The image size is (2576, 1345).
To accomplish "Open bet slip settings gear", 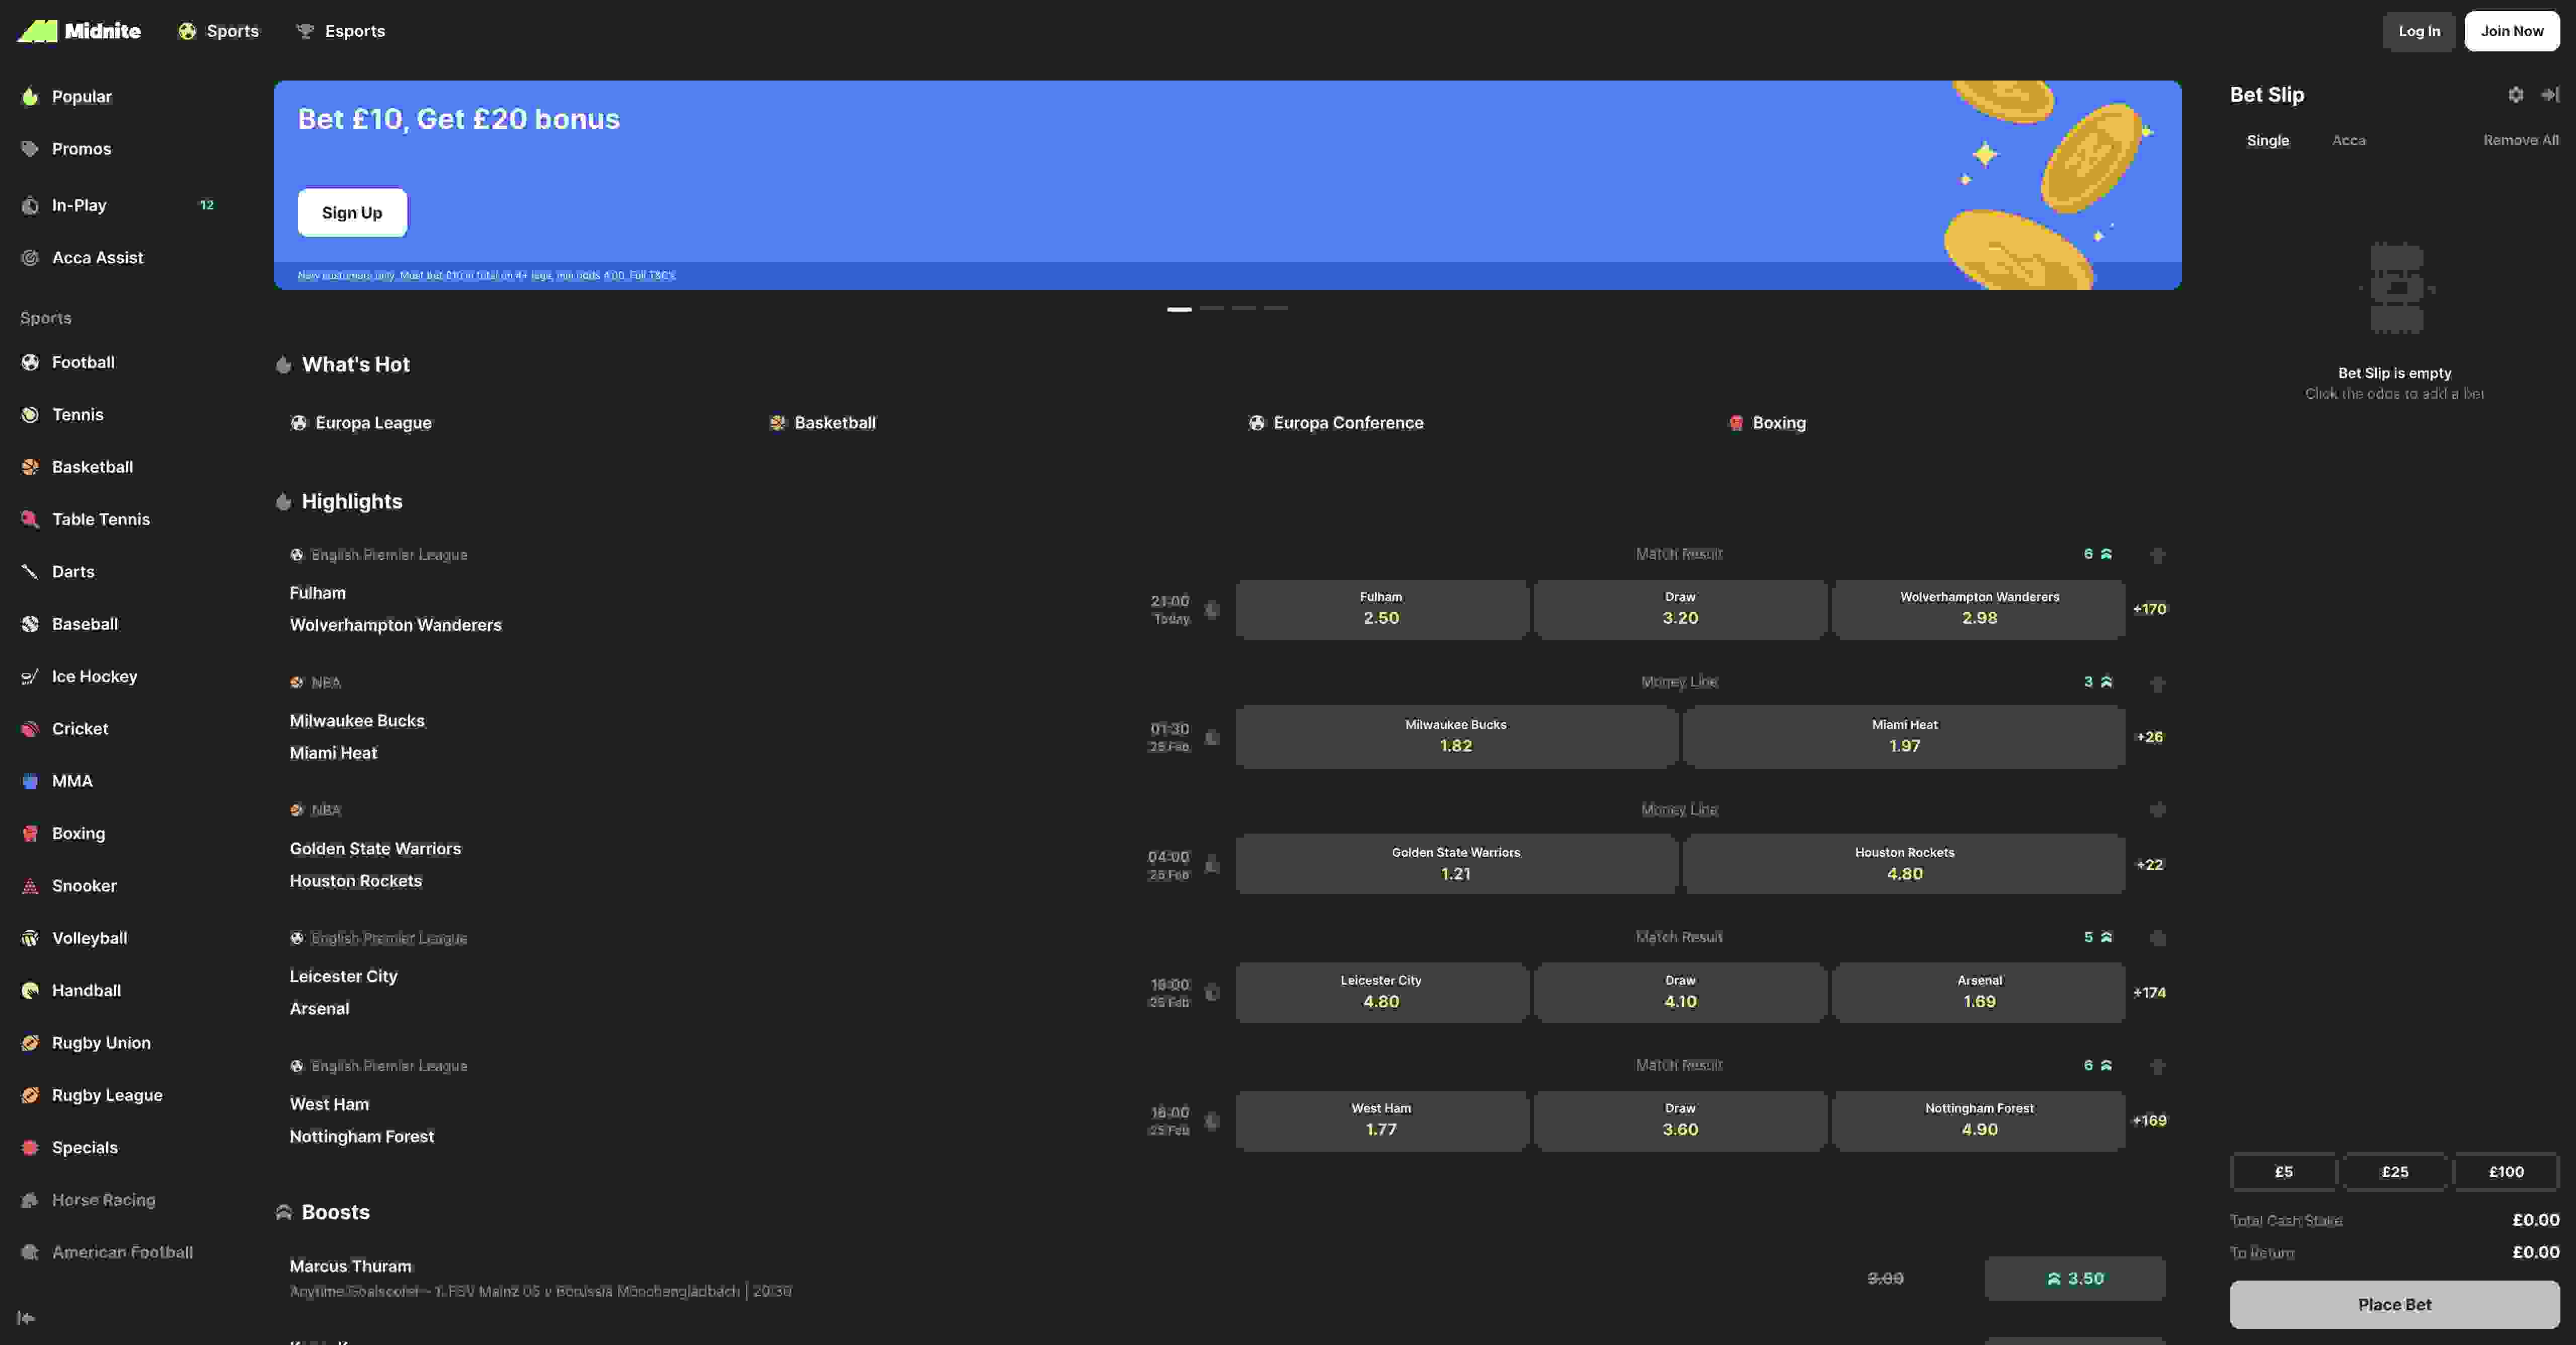I will tap(2515, 95).
